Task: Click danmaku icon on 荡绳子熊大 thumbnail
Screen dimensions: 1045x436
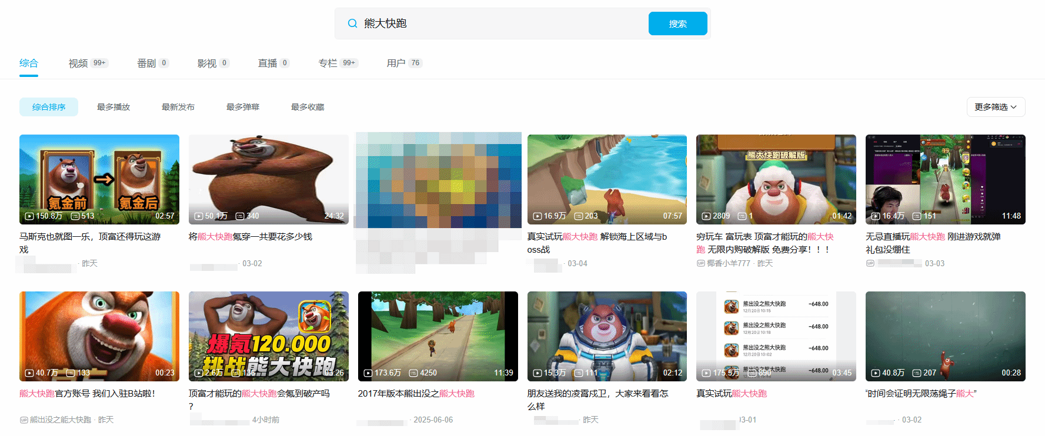Action: click(916, 373)
